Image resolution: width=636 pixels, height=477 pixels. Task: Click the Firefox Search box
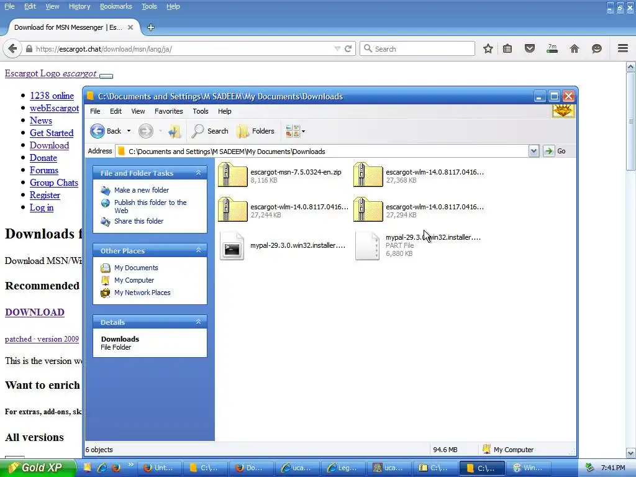[417, 48]
